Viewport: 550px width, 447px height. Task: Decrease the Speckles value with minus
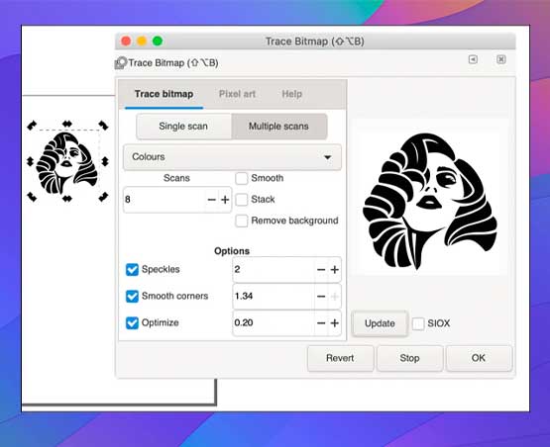[321, 270]
